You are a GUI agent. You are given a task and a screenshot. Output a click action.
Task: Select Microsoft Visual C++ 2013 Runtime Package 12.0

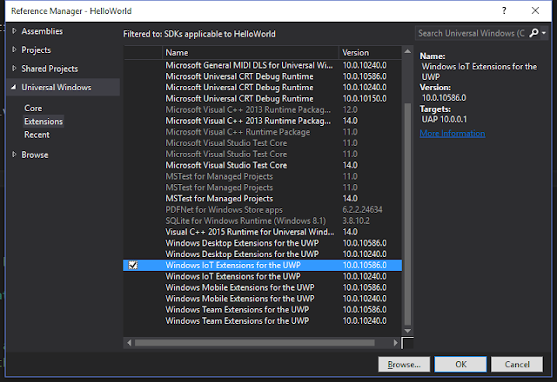coord(263,109)
